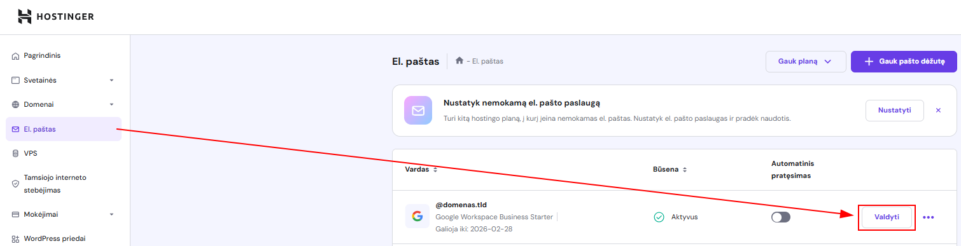Click the WordPress priedai grid icon
This screenshot has height=246, width=961.
point(16,239)
